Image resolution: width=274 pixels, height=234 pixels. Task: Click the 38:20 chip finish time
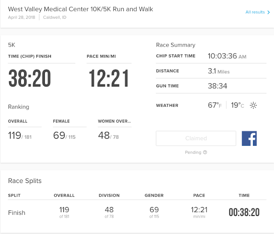pos(30,78)
